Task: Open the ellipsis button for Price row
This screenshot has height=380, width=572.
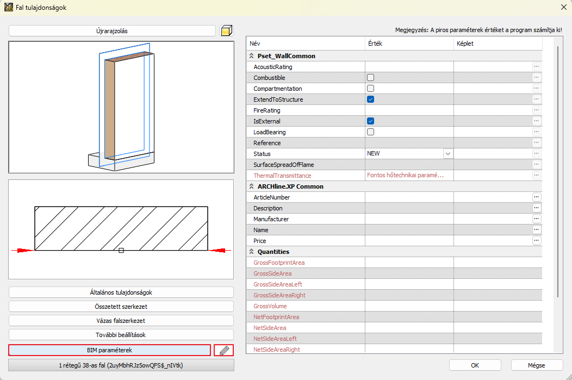Action: click(x=536, y=241)
